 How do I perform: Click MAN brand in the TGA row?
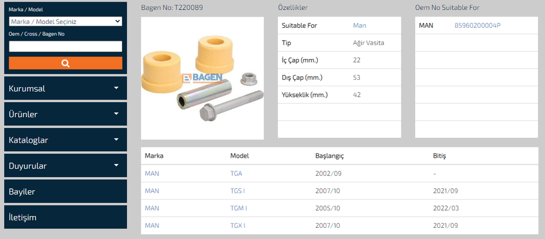152,174
